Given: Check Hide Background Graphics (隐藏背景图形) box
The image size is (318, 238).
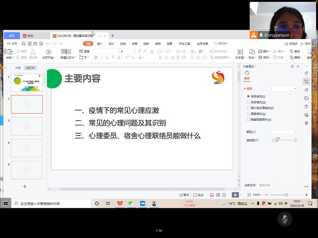Looking at the screenshot, I should coord(248,120).
